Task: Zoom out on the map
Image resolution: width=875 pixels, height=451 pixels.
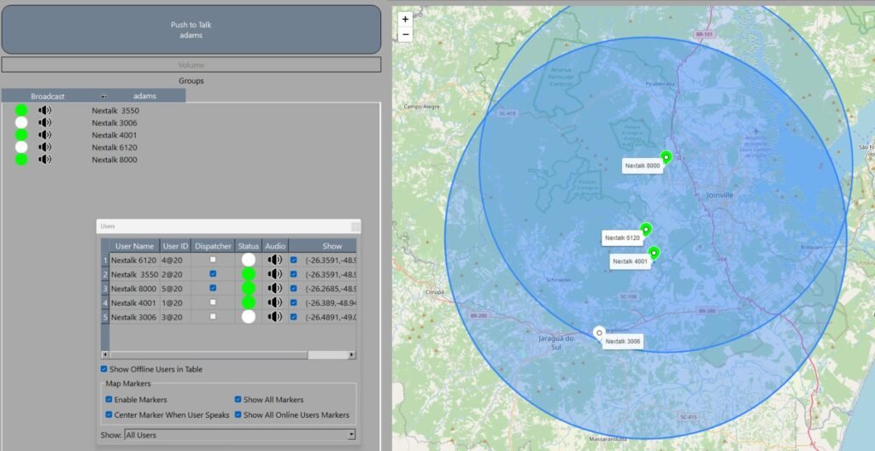Action: pos(405,34)
